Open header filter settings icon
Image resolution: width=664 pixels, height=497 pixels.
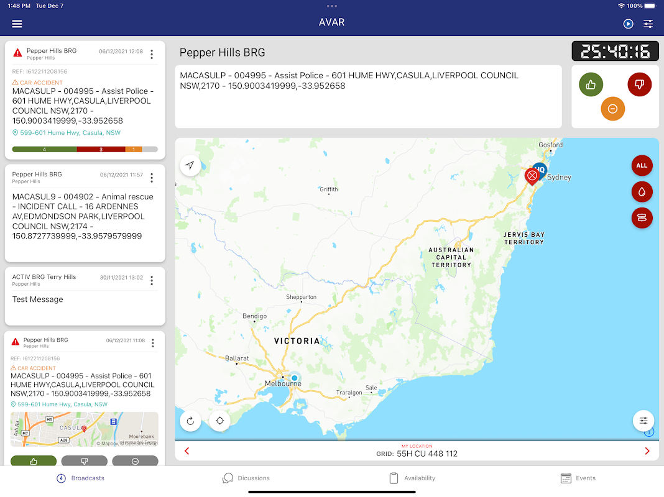648,24
